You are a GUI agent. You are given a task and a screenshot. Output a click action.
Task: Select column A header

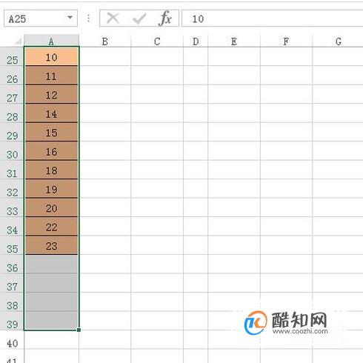pos(51,41)
